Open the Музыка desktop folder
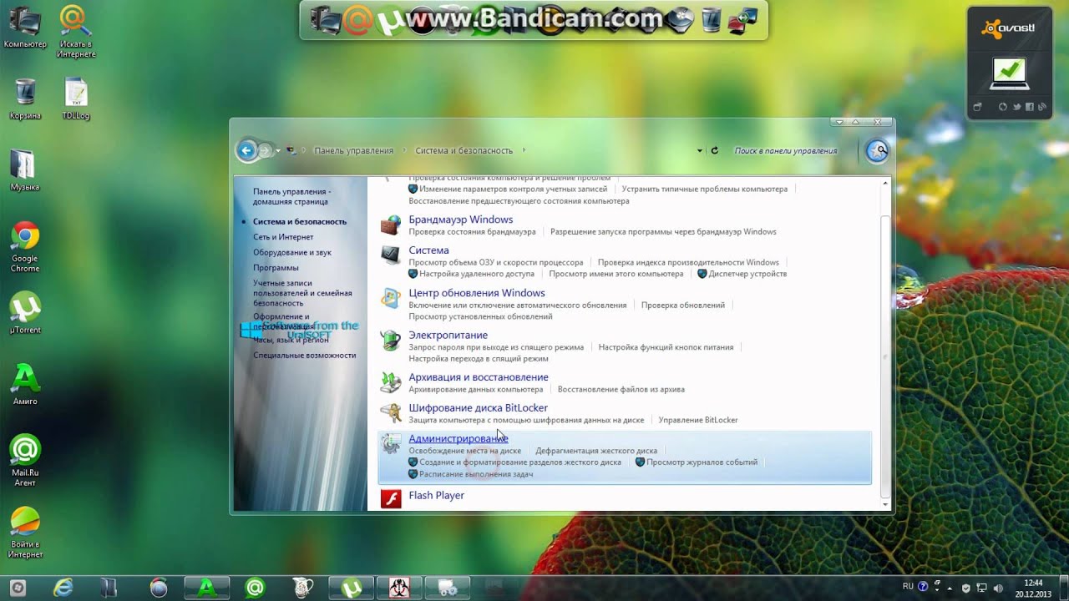 coord(24,170)
